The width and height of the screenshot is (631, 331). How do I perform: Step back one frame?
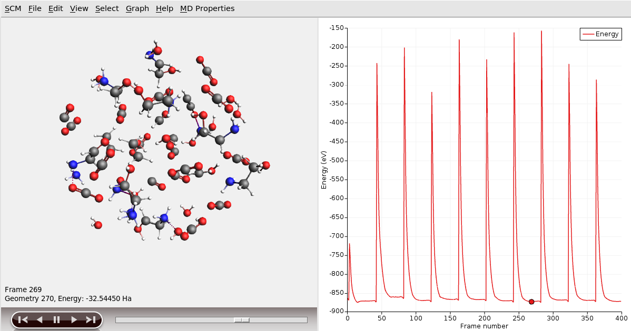40,319
